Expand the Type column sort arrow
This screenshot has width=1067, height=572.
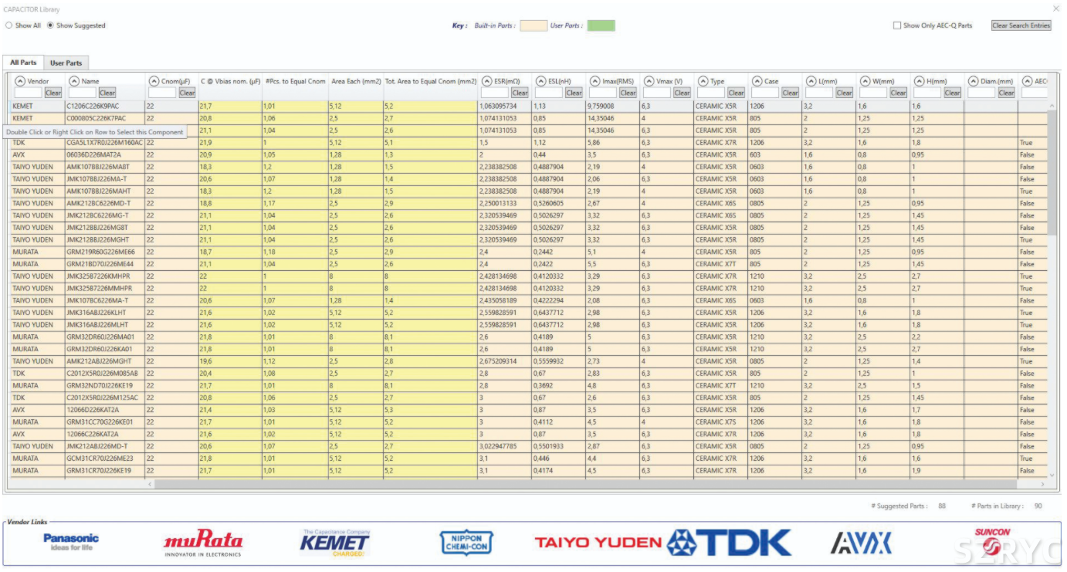click(703, 81)
